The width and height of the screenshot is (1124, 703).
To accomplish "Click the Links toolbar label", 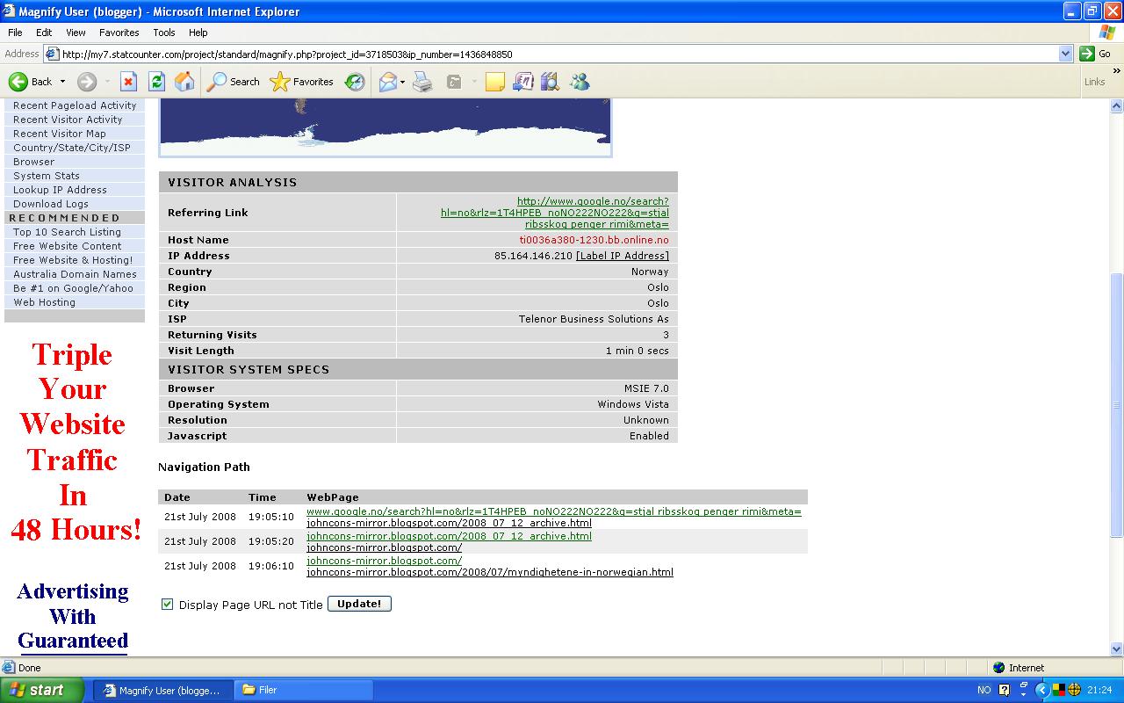I will click(x=1094, y=82).
